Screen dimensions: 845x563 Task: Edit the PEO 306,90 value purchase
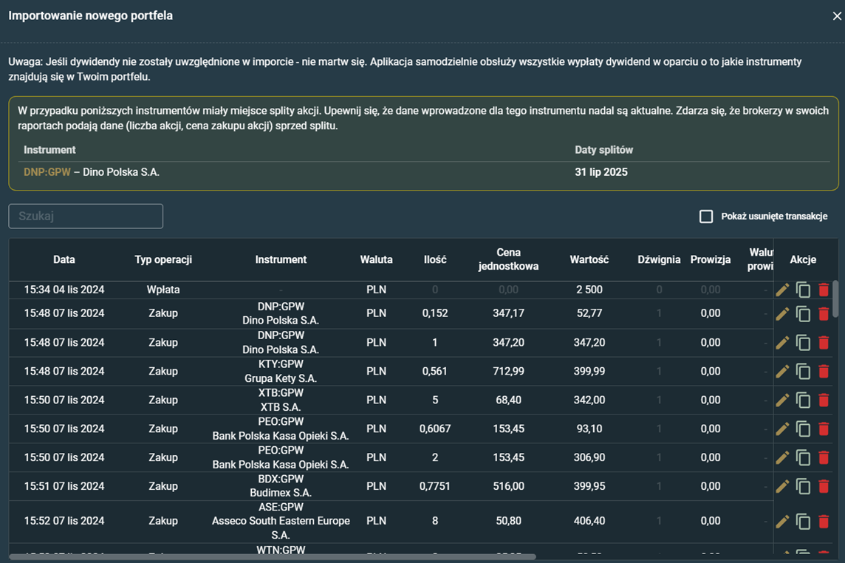782,457
